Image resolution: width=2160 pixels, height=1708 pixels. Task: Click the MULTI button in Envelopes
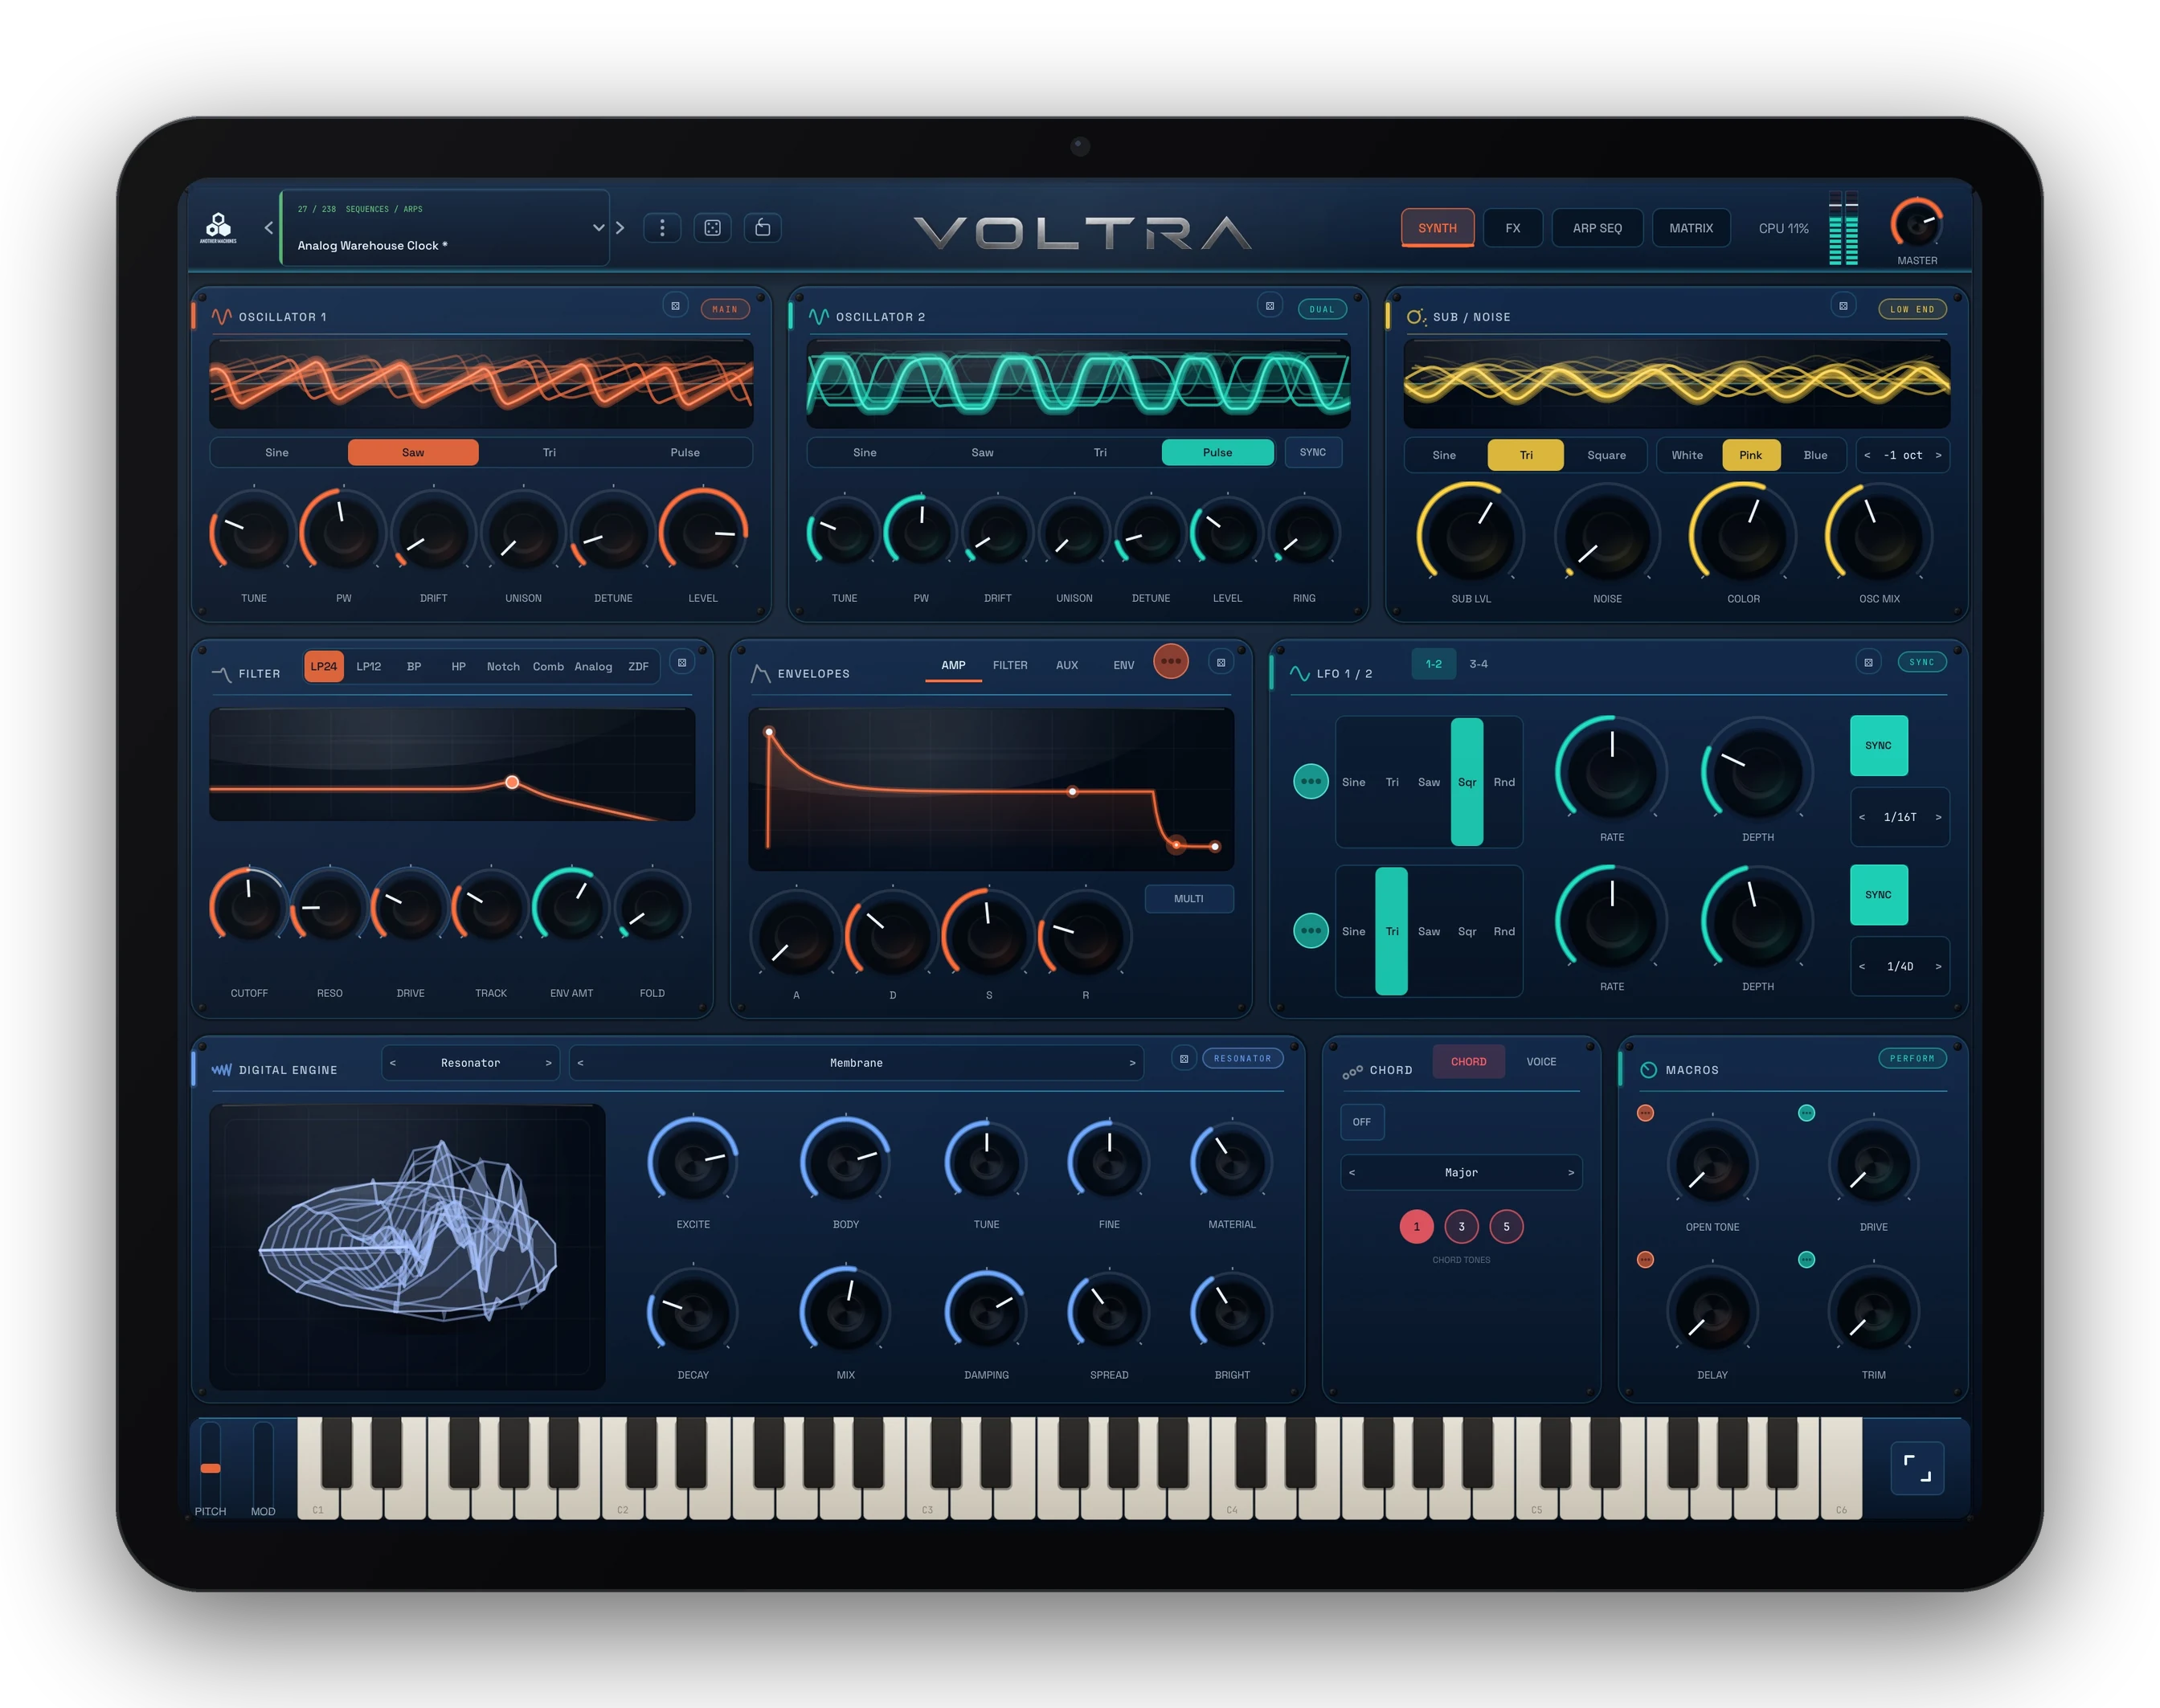coord(1189,899)
